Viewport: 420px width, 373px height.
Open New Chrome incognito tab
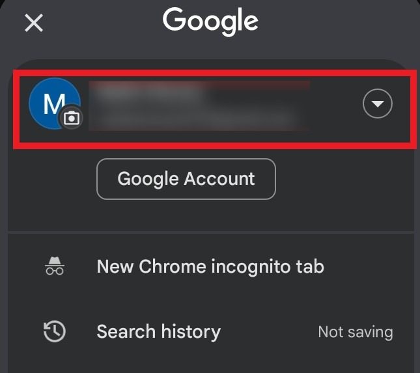pos(210,266)
